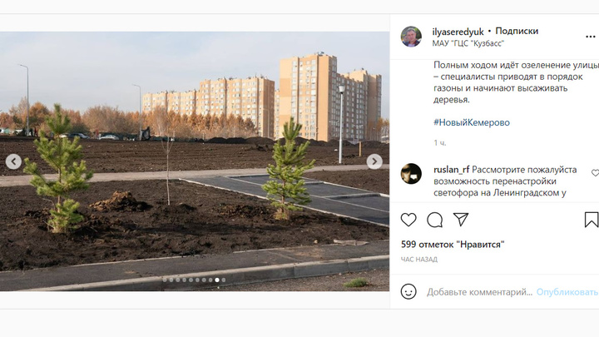Viewport: 599px width, 337px height.
Task: Open location МАУ "ГЦС "Кузбасс"
Action: point(468,43)
